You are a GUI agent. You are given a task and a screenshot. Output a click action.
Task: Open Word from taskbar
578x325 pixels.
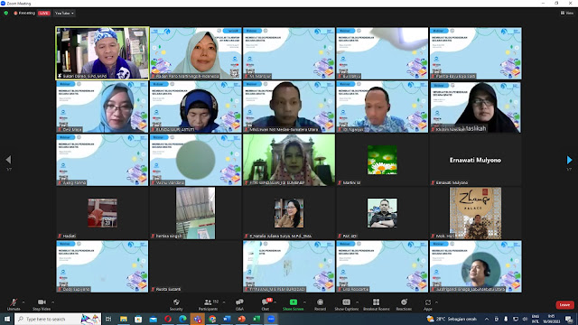[227, 319]
